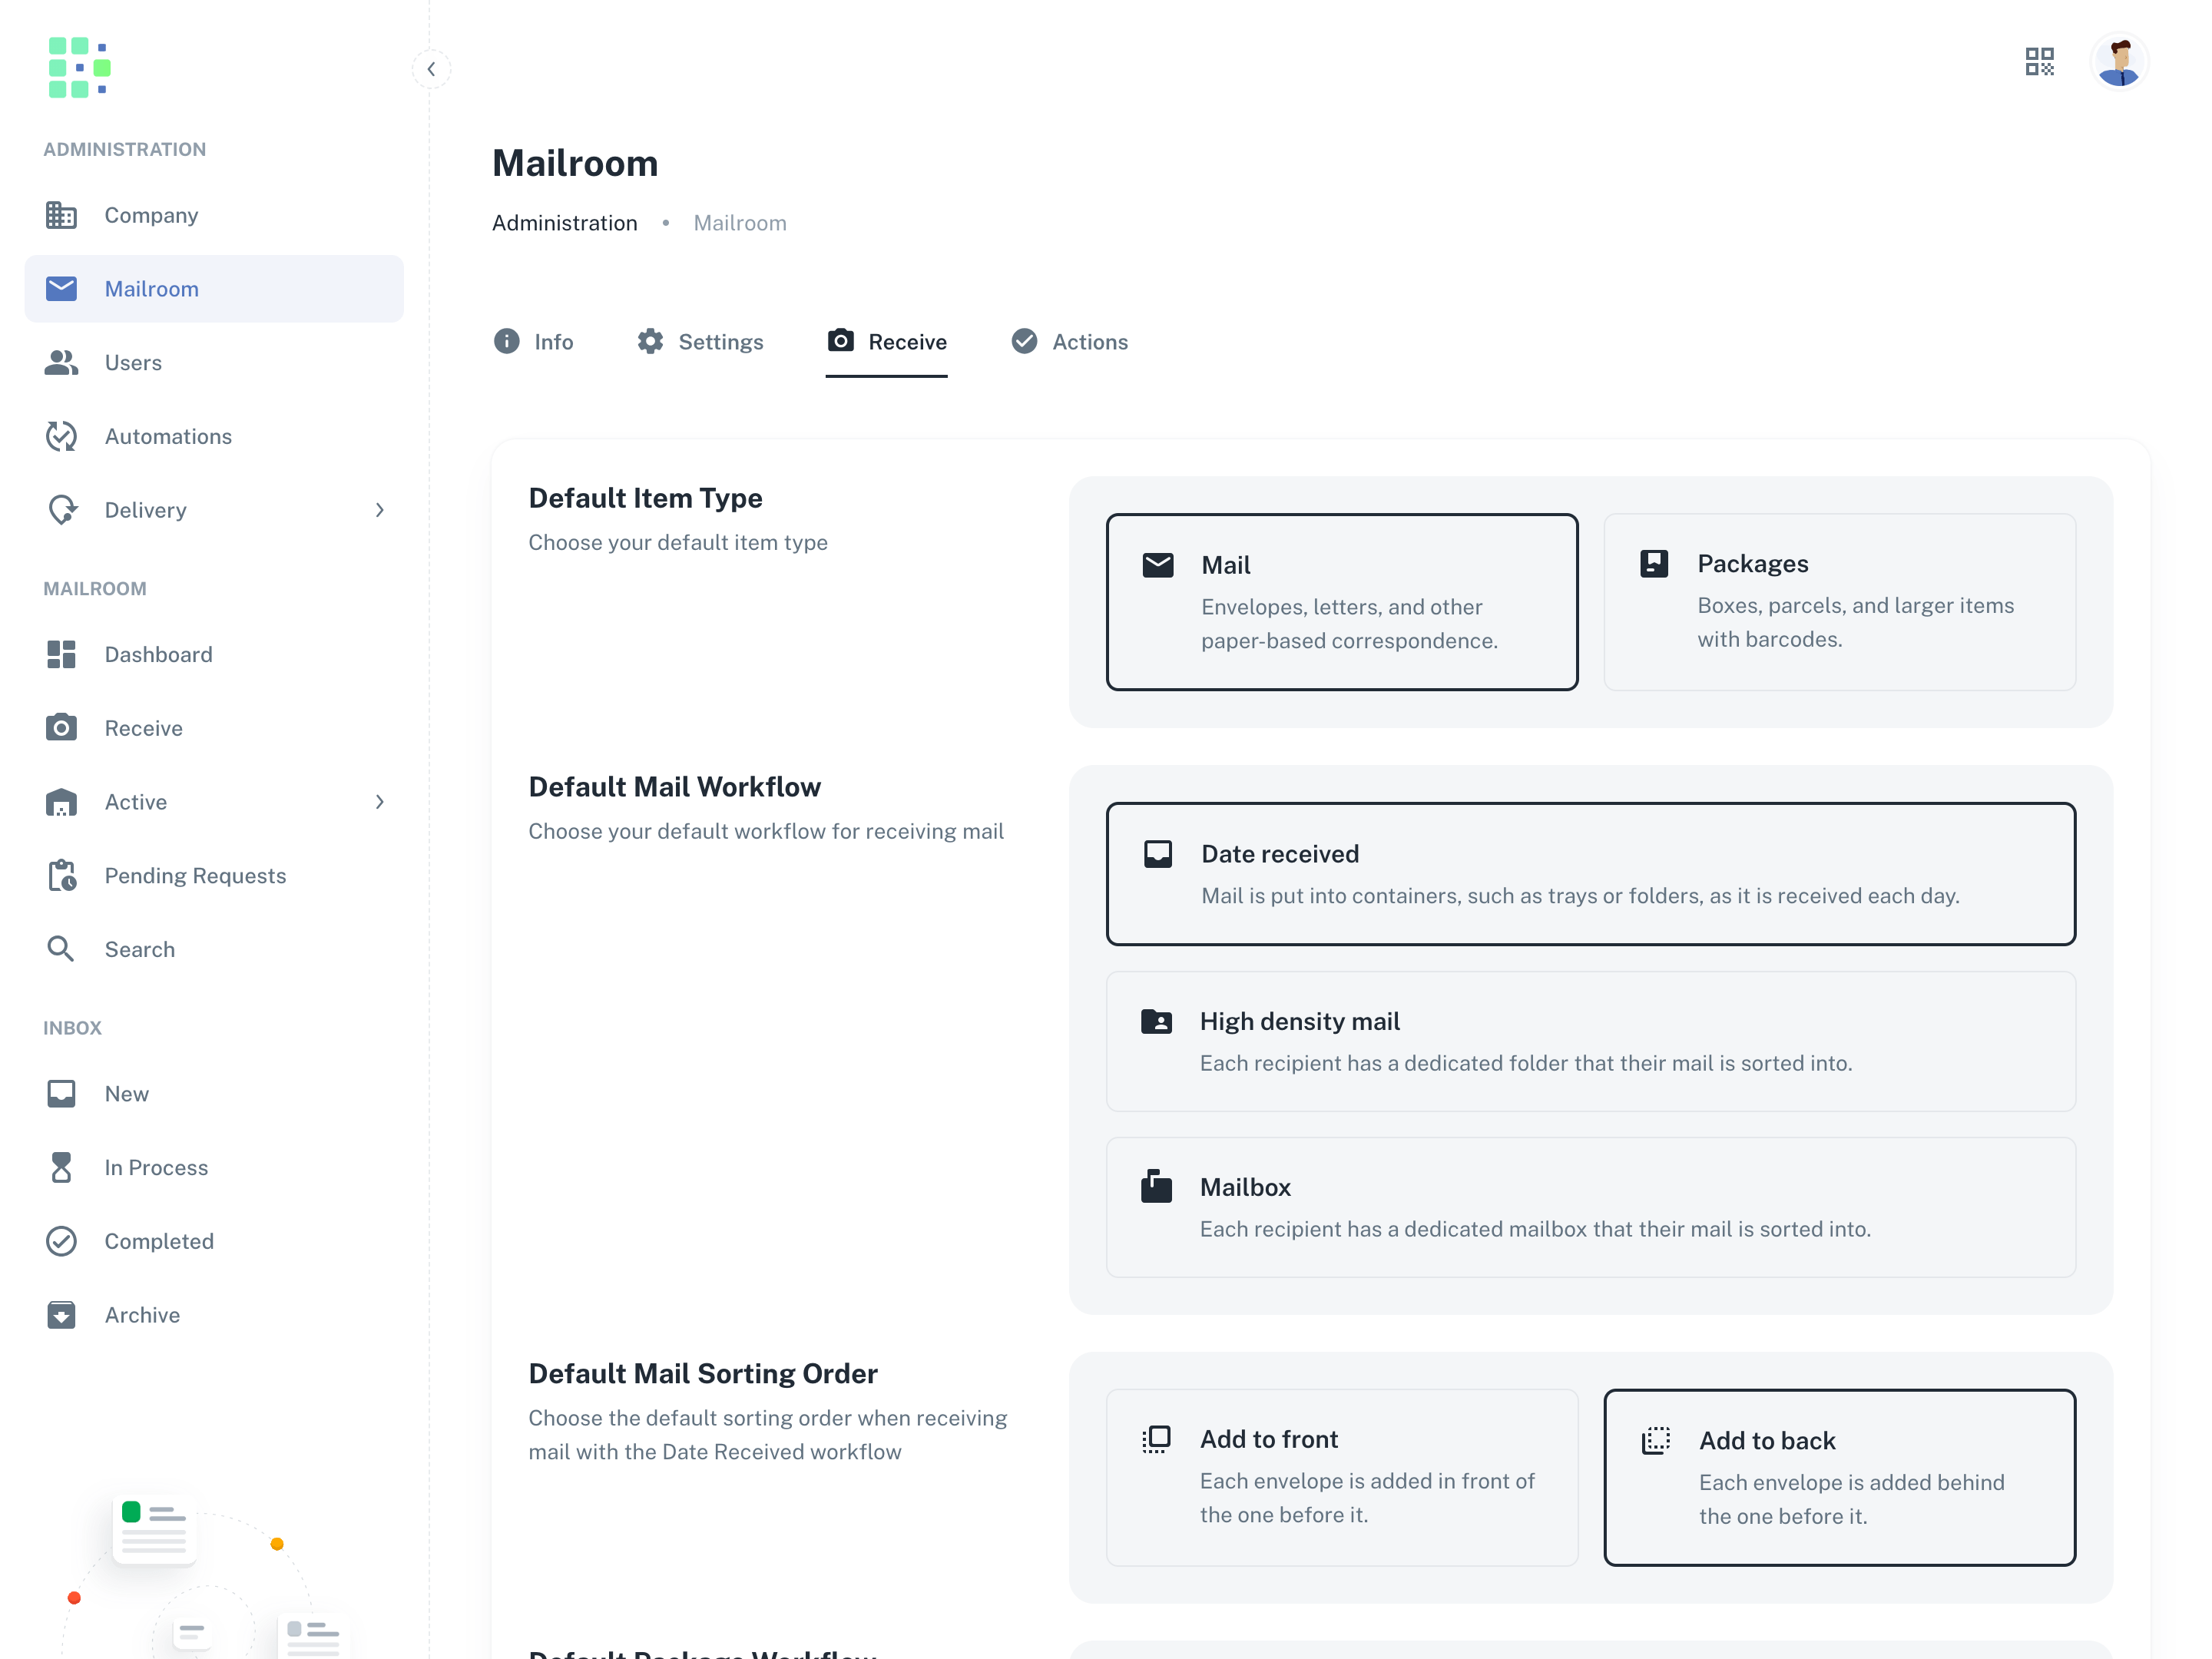Open the Company administration page
The height and width of the screenshot is (1659, 2212).
pos(151,215)
